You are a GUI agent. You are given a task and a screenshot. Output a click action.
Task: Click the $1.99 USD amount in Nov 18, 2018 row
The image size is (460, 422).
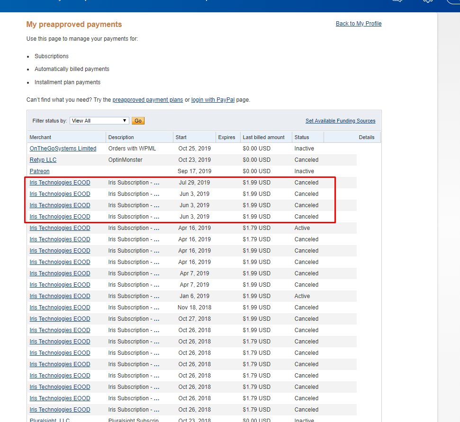click(257, 308)
